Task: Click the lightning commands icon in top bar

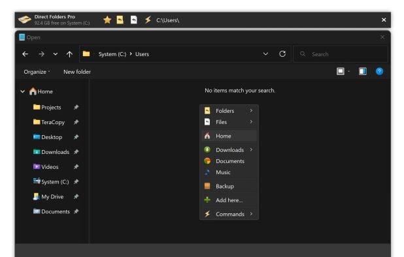Action: [148, 20]
